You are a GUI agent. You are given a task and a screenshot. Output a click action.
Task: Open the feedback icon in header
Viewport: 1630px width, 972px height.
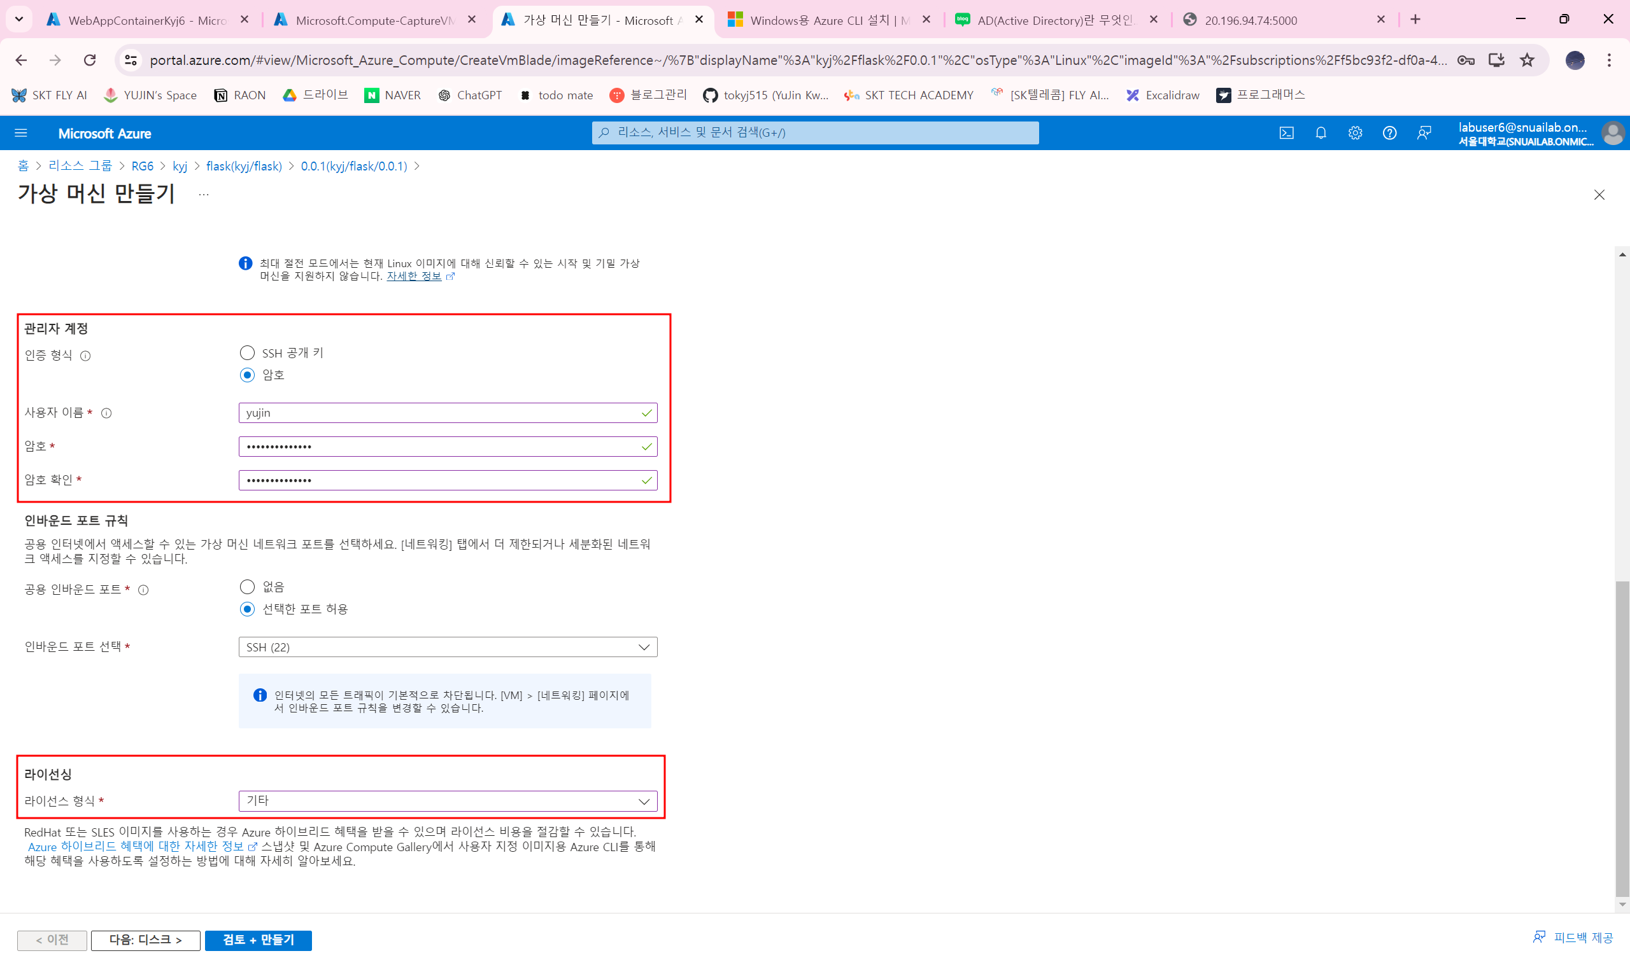click(1424, 133)
